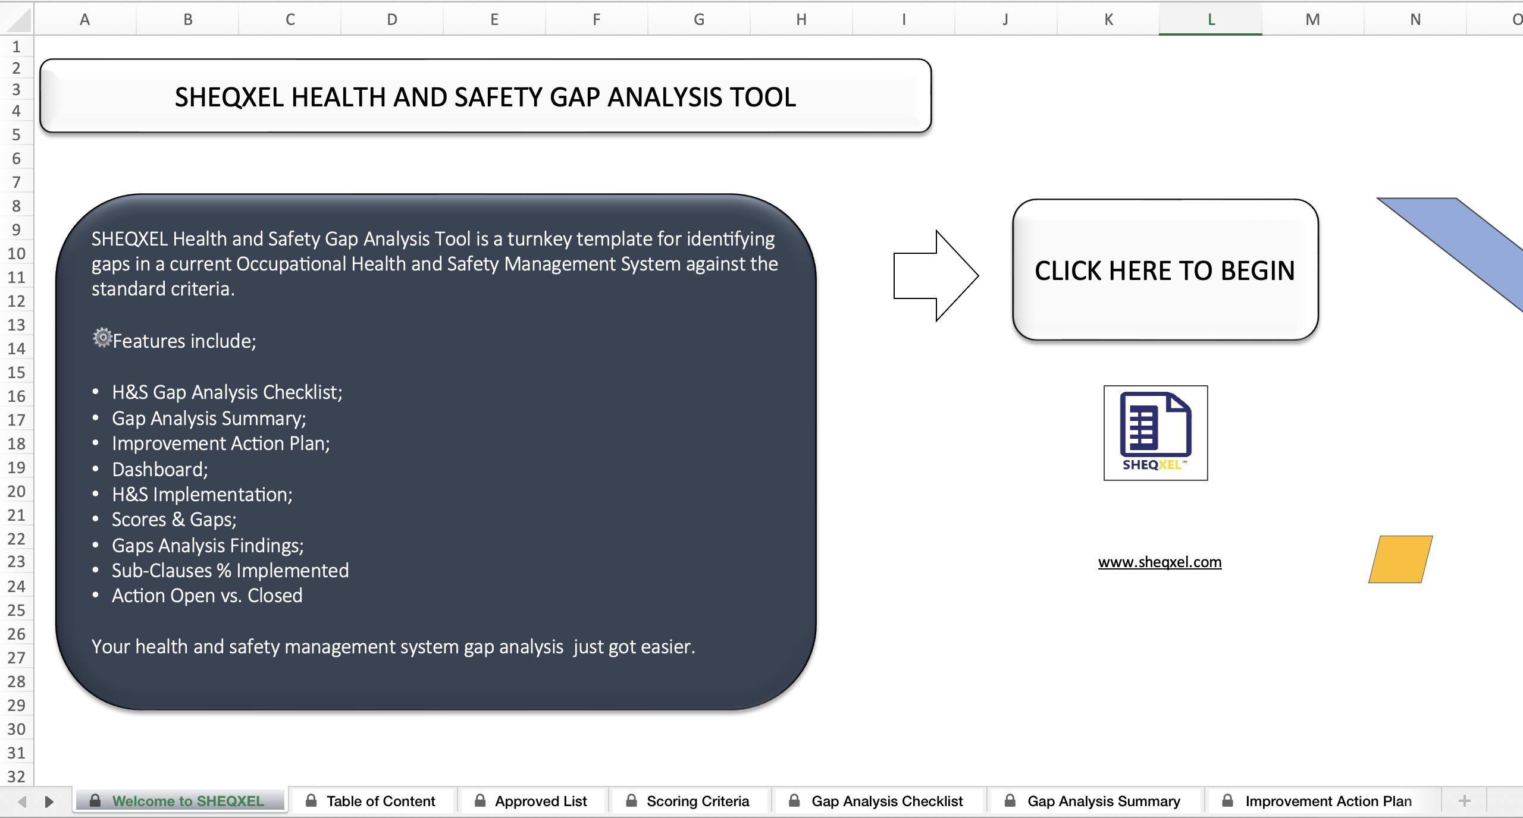
Task: Select column H header
Action: pos(801,19)
